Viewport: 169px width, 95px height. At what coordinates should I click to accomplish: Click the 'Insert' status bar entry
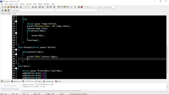click(x=62, y=94)
